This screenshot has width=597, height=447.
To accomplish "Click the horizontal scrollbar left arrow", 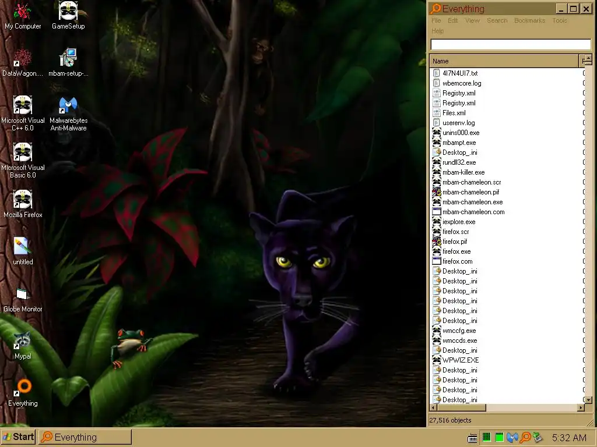I will click(x=434, y=407).
